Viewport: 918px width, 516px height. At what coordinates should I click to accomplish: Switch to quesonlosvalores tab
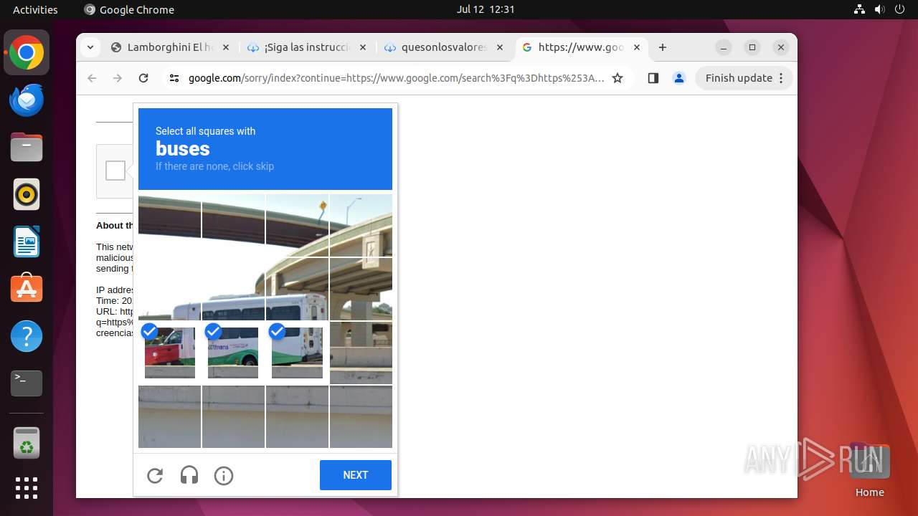(x=444, y=47)
